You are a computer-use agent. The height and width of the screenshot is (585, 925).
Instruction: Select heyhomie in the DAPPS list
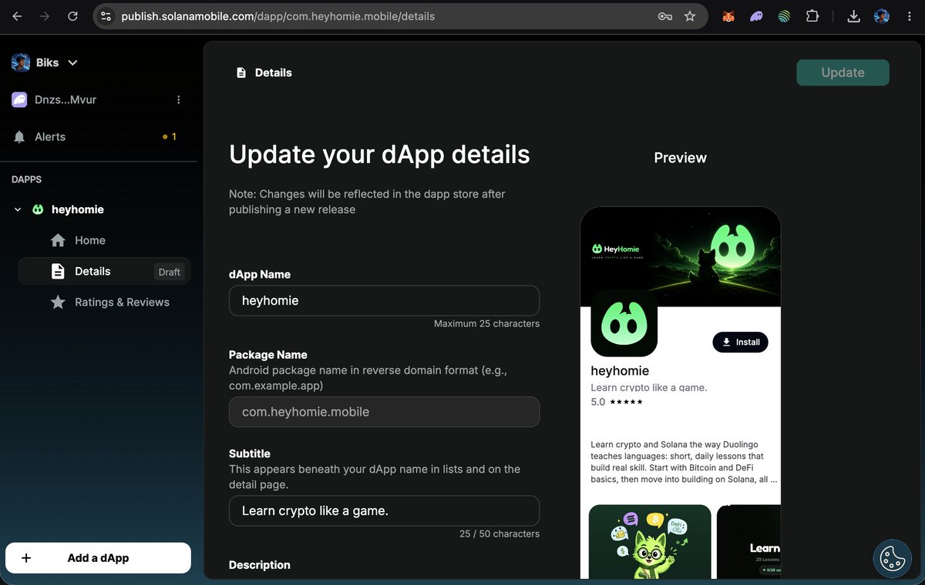point(77,209)
